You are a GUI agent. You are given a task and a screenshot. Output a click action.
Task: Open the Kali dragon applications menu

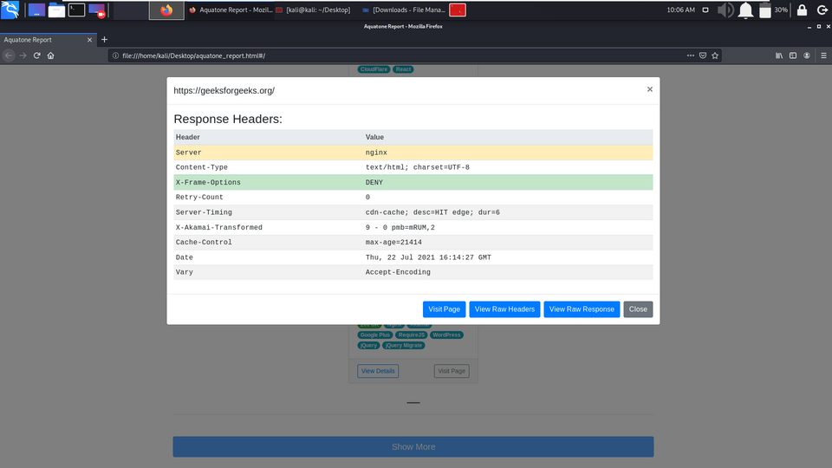tap(10, 10)
